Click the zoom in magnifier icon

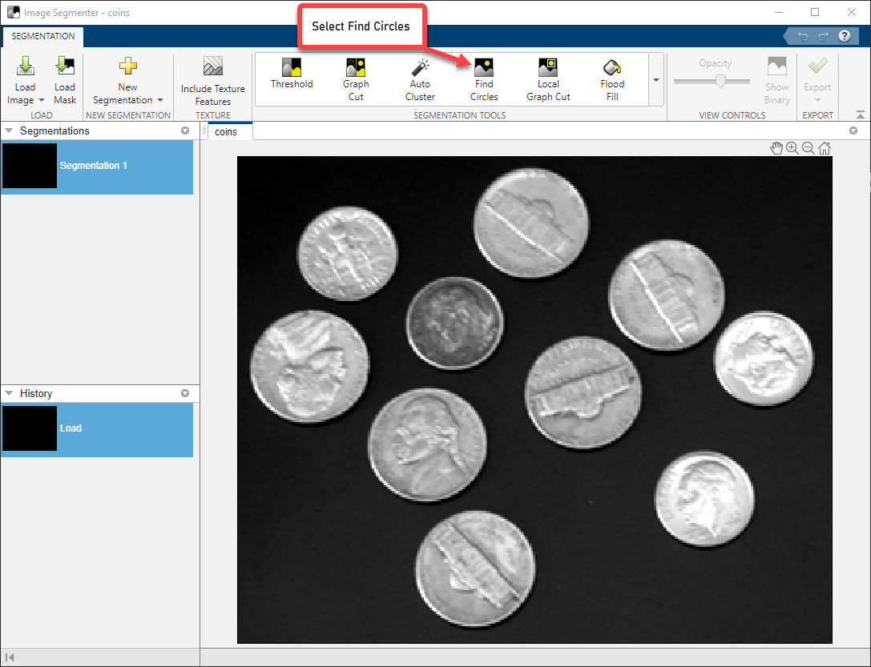(x=792, y=148)
